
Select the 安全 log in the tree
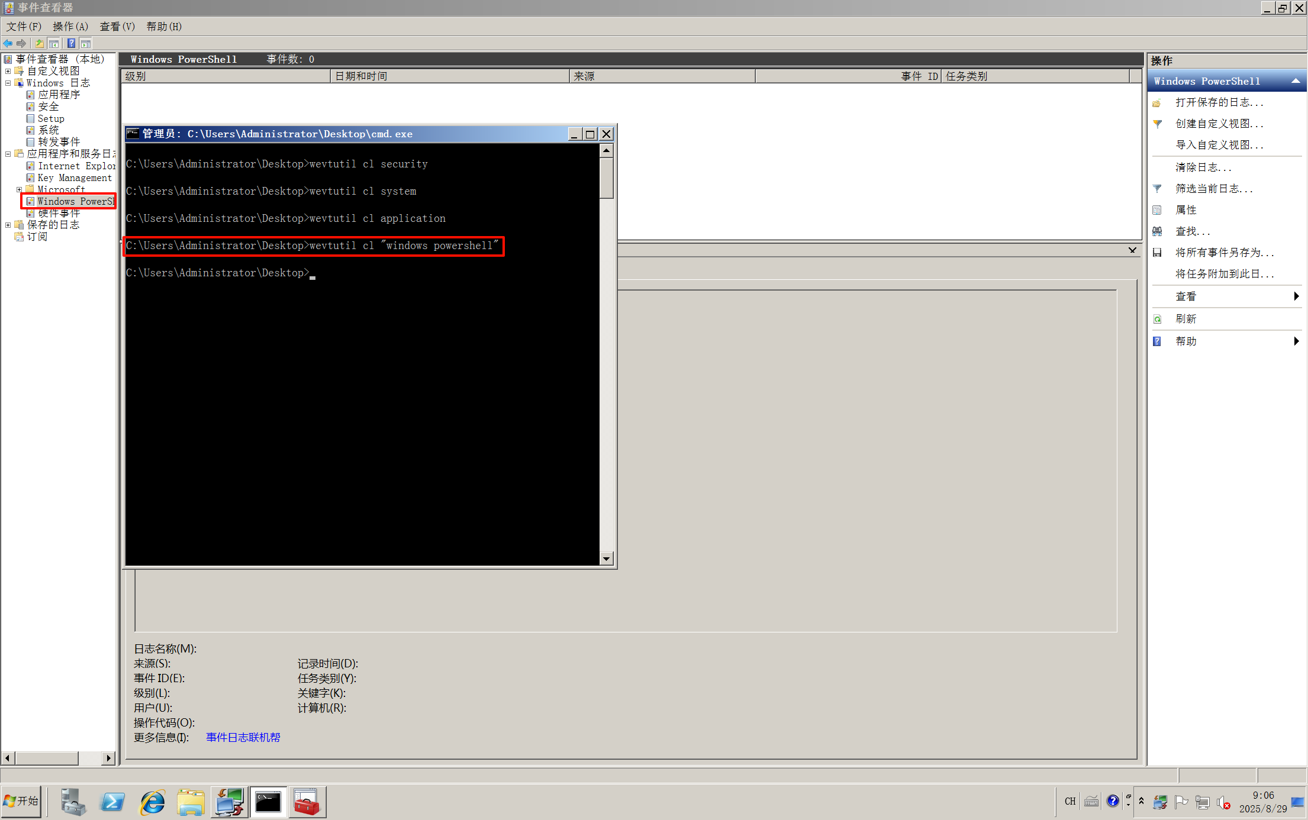(x=48, y=106)
